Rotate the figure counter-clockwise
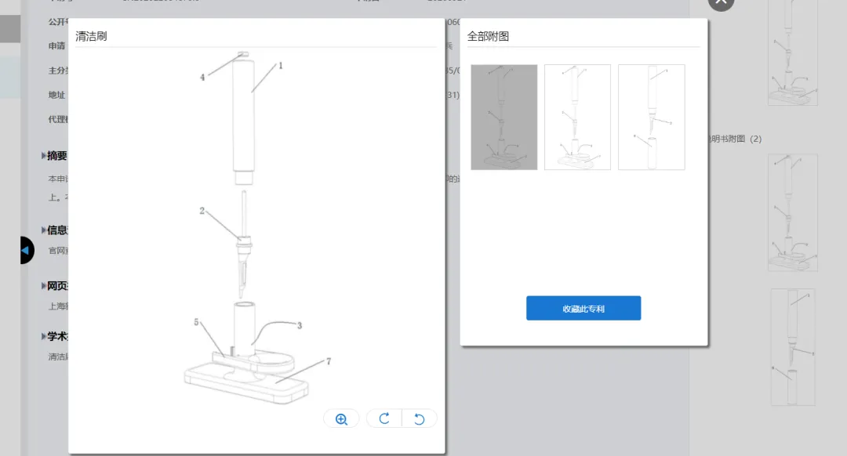Image resolution: width=847 pixels, height=456 pixels. pos(419,418)
